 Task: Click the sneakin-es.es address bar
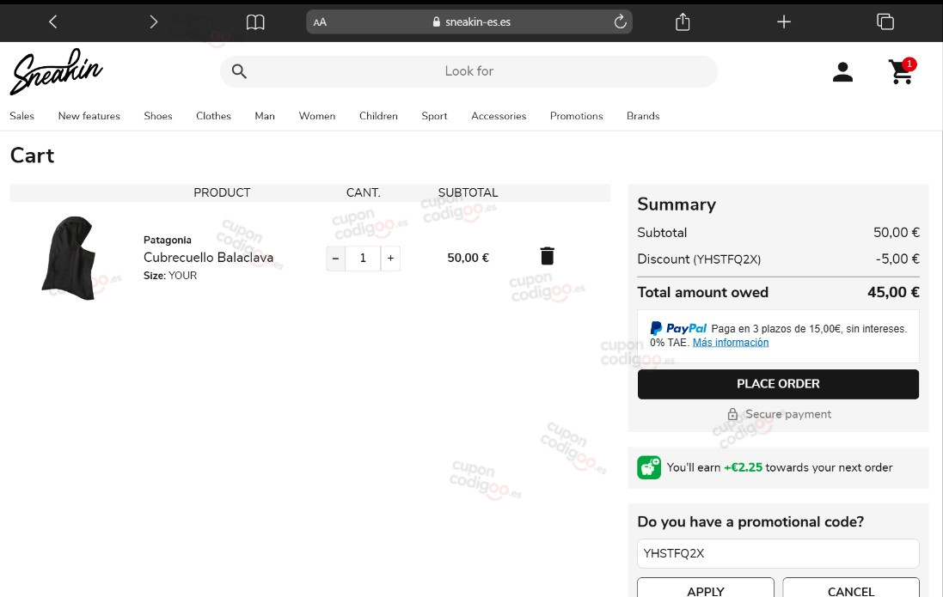(x=469, y=22)
